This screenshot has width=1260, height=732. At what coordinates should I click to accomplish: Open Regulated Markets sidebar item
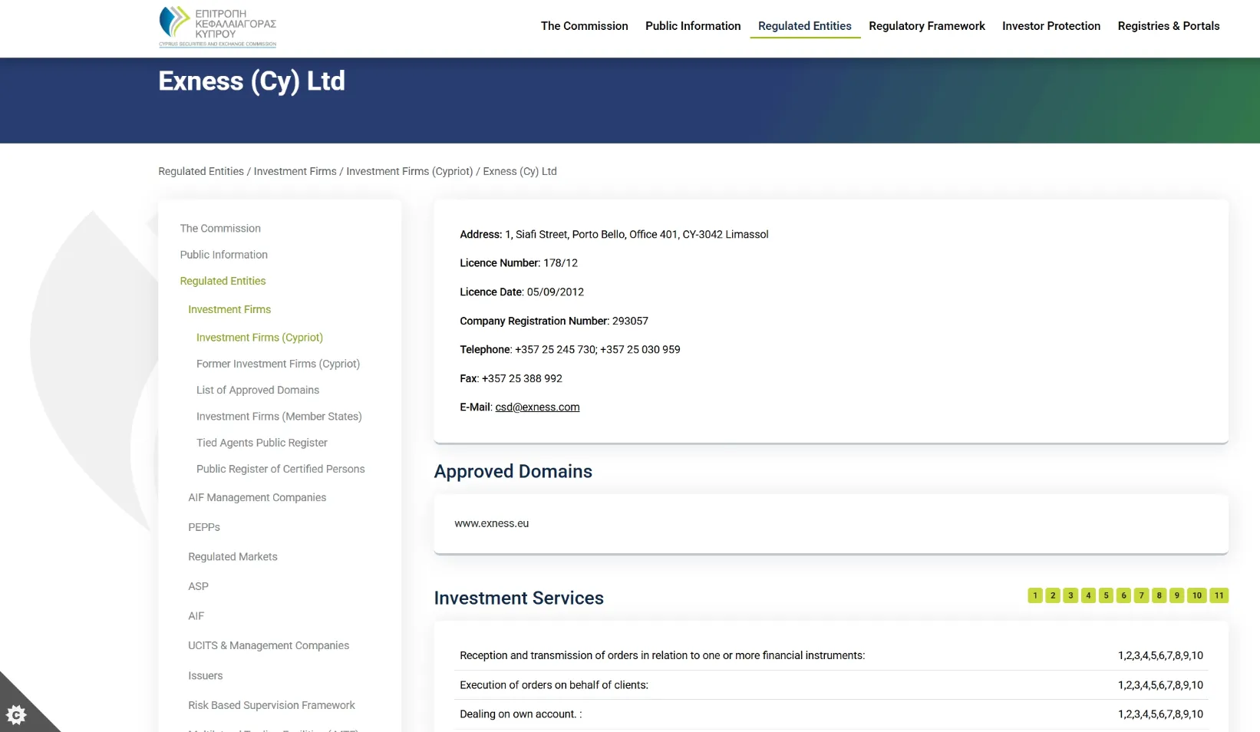pos(233,557)
